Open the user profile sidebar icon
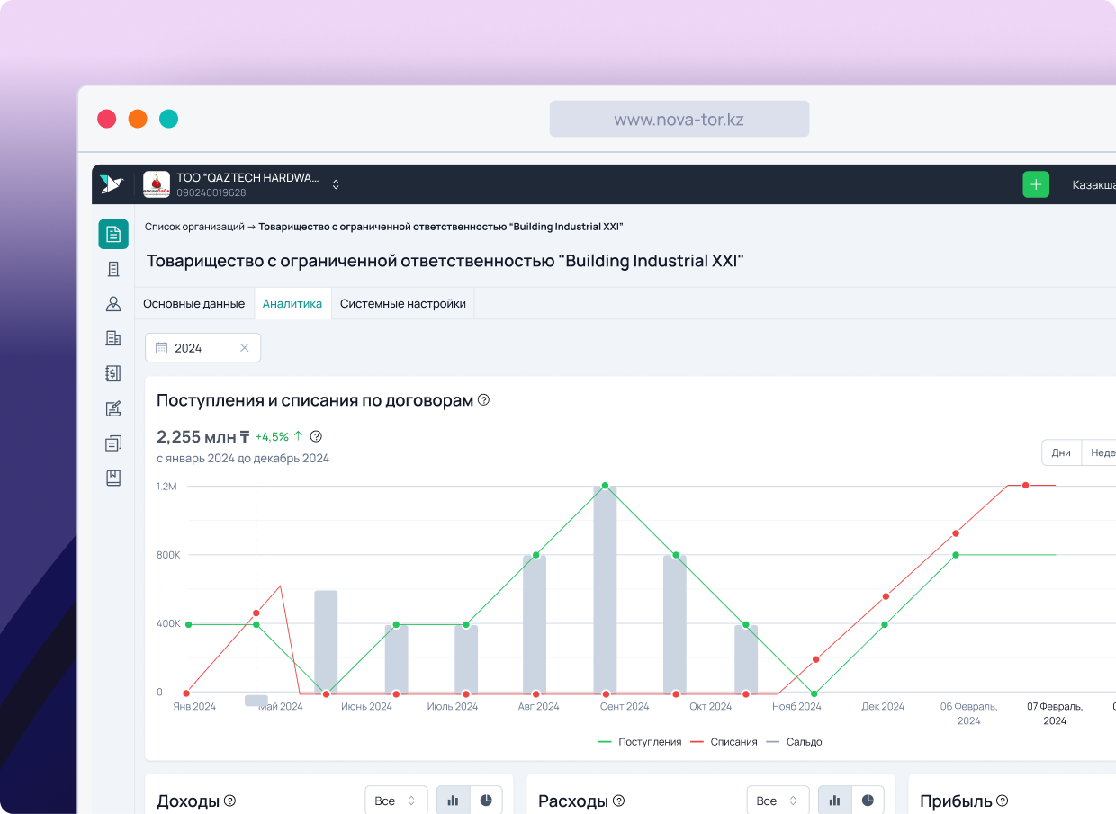Viewport: 1116px width, 814px height. [x=113, y=304]
